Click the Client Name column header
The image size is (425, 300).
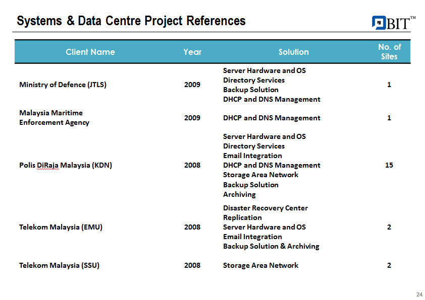click(x=90, y=52)
